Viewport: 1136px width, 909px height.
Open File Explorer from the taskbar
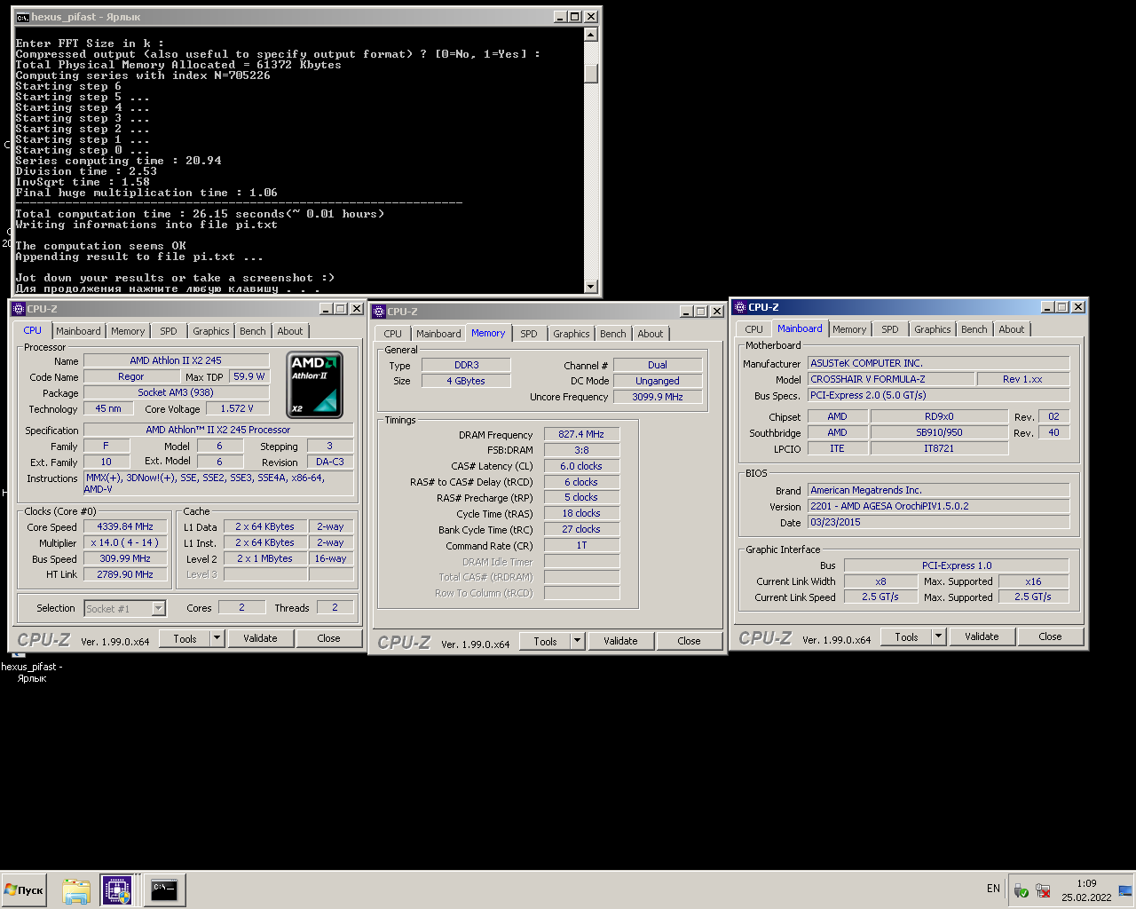pyautogui.click(x=76, y=890)
